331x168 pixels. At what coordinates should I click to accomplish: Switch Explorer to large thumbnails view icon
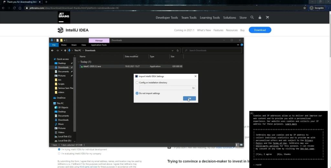[241, 145]
